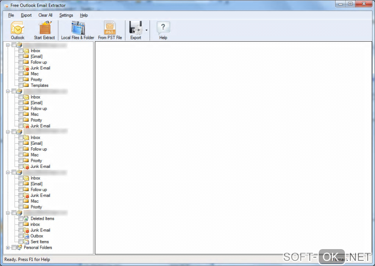Expand the Personal Folders tree node
The width and height of the screenshot is (375, 266).
(8, 248)
